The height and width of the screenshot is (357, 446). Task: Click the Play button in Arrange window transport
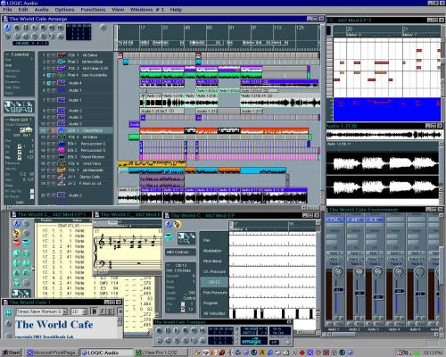pyautogui.click(x=34, y=28)
